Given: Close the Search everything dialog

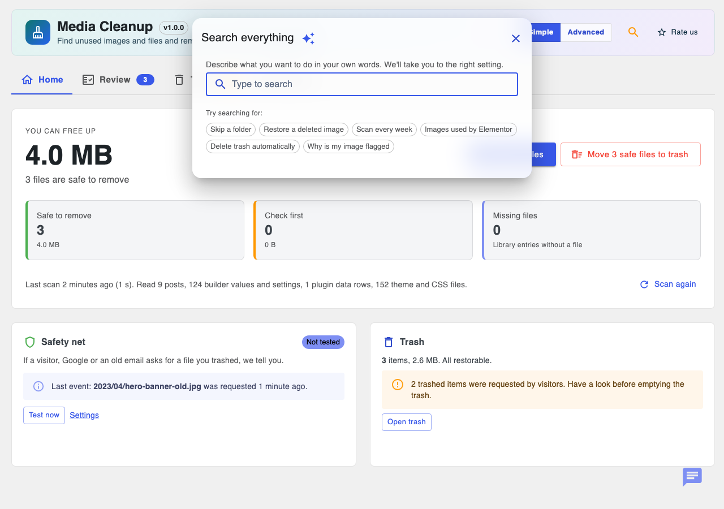Looking at the screenshot, I should (x=516, y=38).
